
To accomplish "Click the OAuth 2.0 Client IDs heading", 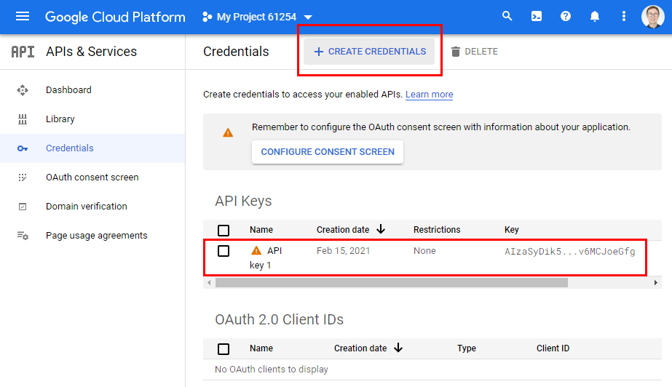I will 279,319.
